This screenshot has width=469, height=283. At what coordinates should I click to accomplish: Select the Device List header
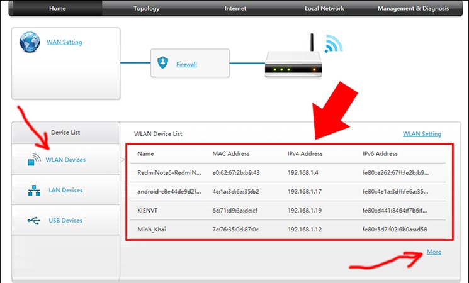coord(65,133)
